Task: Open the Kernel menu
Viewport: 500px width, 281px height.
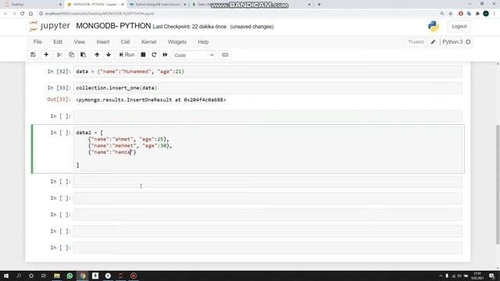Action: (148, 41)
